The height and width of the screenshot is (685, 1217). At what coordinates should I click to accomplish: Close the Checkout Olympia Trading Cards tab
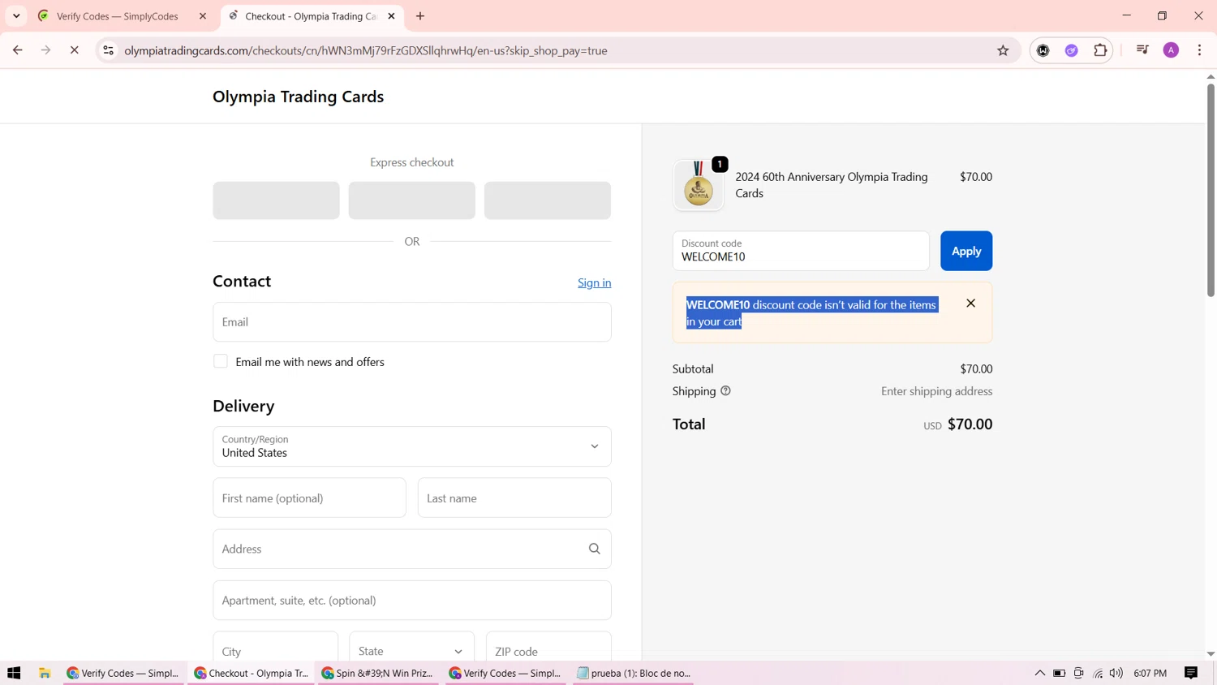391,16
